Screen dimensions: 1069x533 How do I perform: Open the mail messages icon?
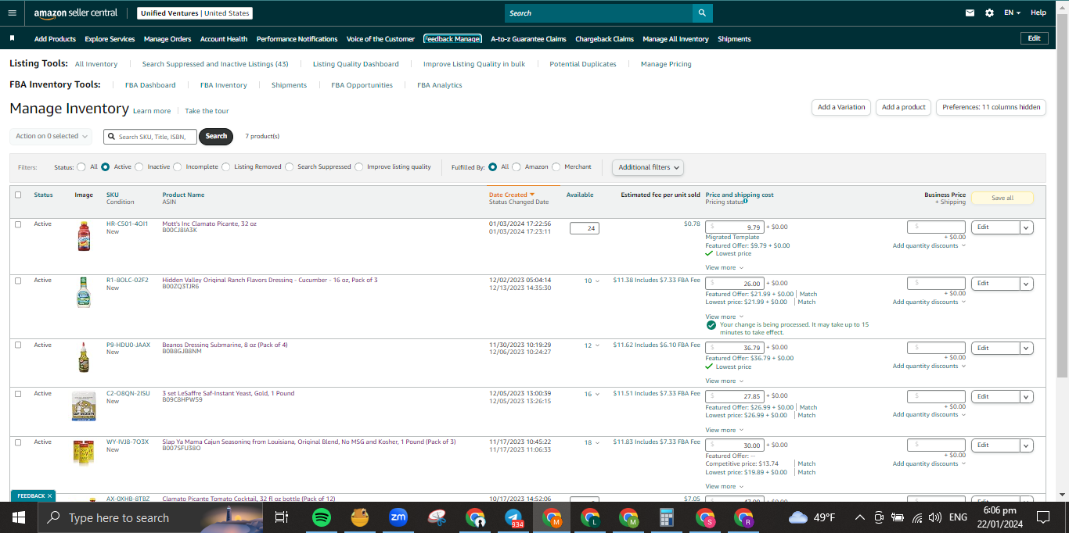970,13
